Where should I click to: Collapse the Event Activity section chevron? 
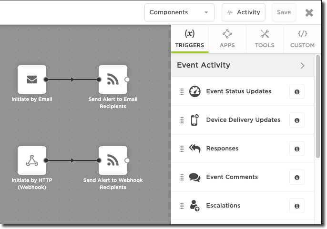[302, 66]
